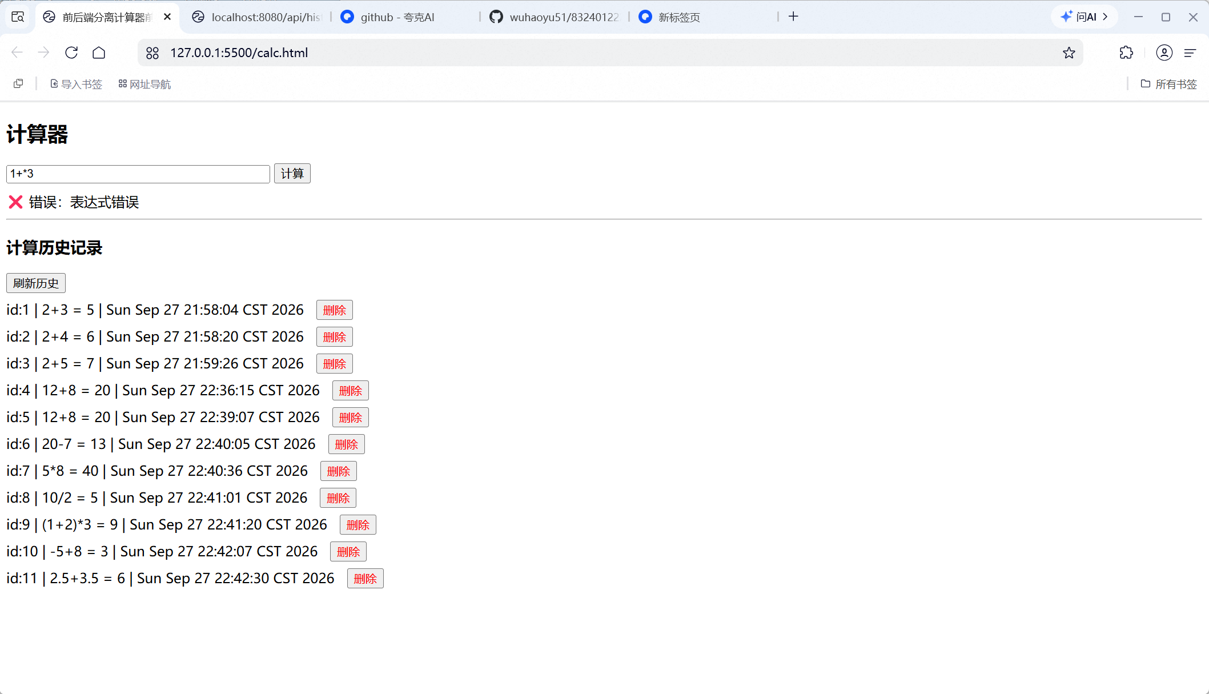
Task: Delete history record id:1
Action: point(335,310)
